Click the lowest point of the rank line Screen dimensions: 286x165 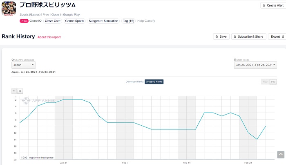click(x=257, y=139)
